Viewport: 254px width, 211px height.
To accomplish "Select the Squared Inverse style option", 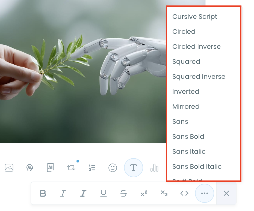I will tap(199, 77).
